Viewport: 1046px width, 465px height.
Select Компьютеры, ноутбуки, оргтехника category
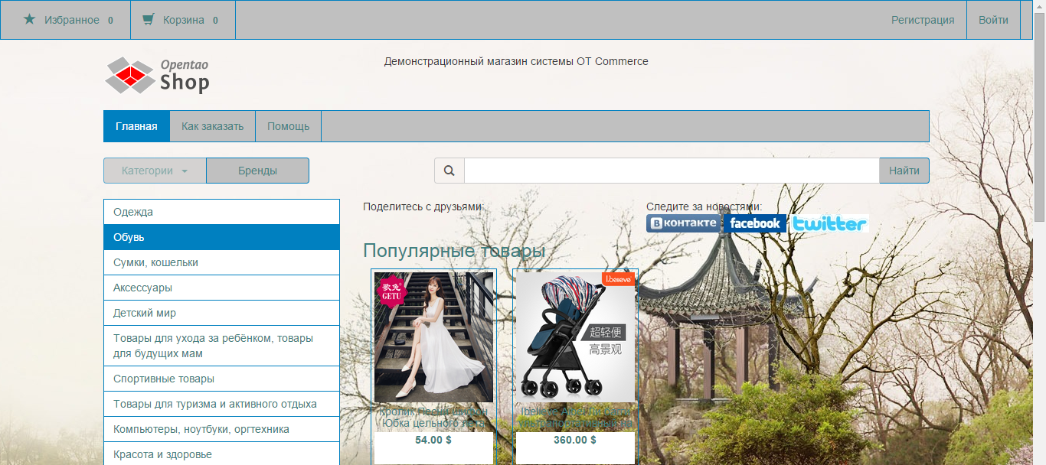tap(221, 429)
